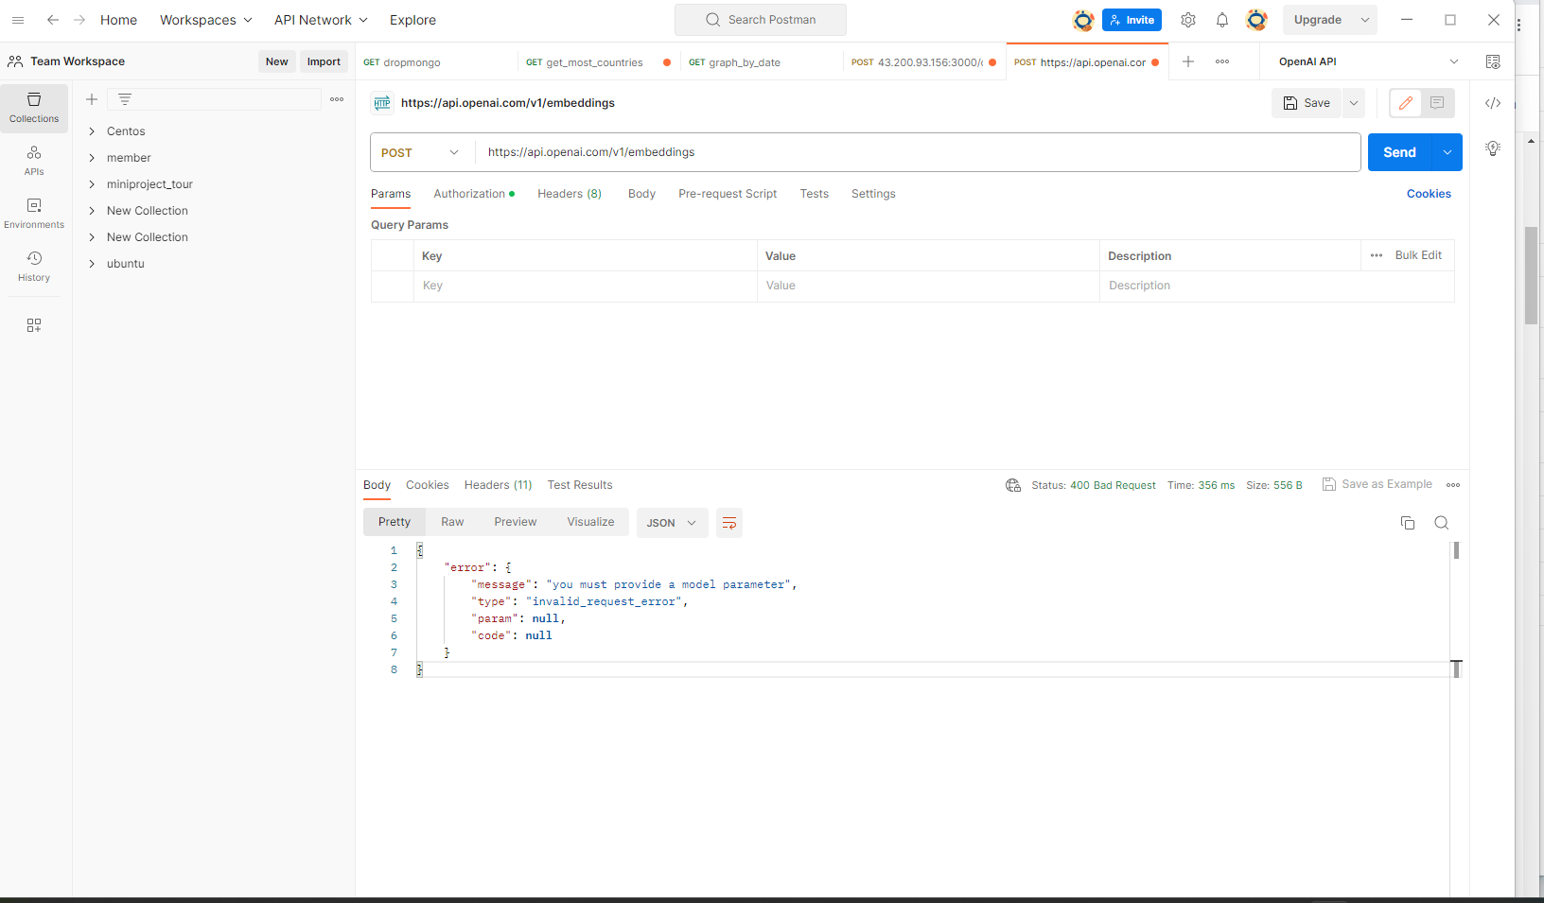Open APIs sidebar panel

pos(34,161)
